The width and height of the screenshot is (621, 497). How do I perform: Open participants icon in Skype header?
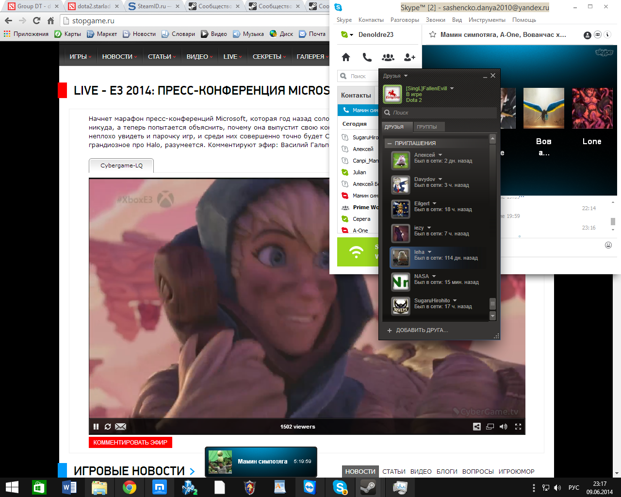pos(597,35)
